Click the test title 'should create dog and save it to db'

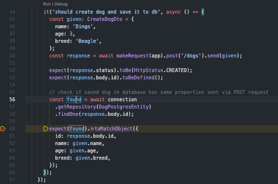click(106, 12)
